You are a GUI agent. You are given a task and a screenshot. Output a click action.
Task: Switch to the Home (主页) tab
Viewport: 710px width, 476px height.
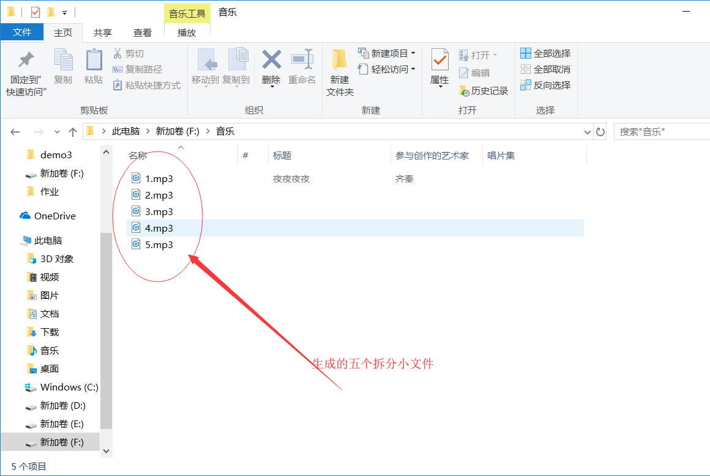pos(63,32)
